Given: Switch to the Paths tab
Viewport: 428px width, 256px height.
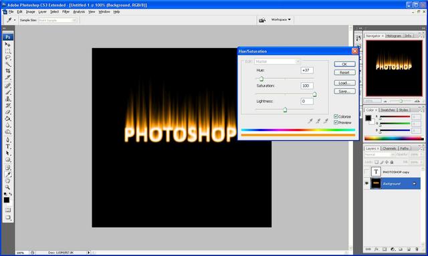Looking at the screenshot, I should pos(404,148).
